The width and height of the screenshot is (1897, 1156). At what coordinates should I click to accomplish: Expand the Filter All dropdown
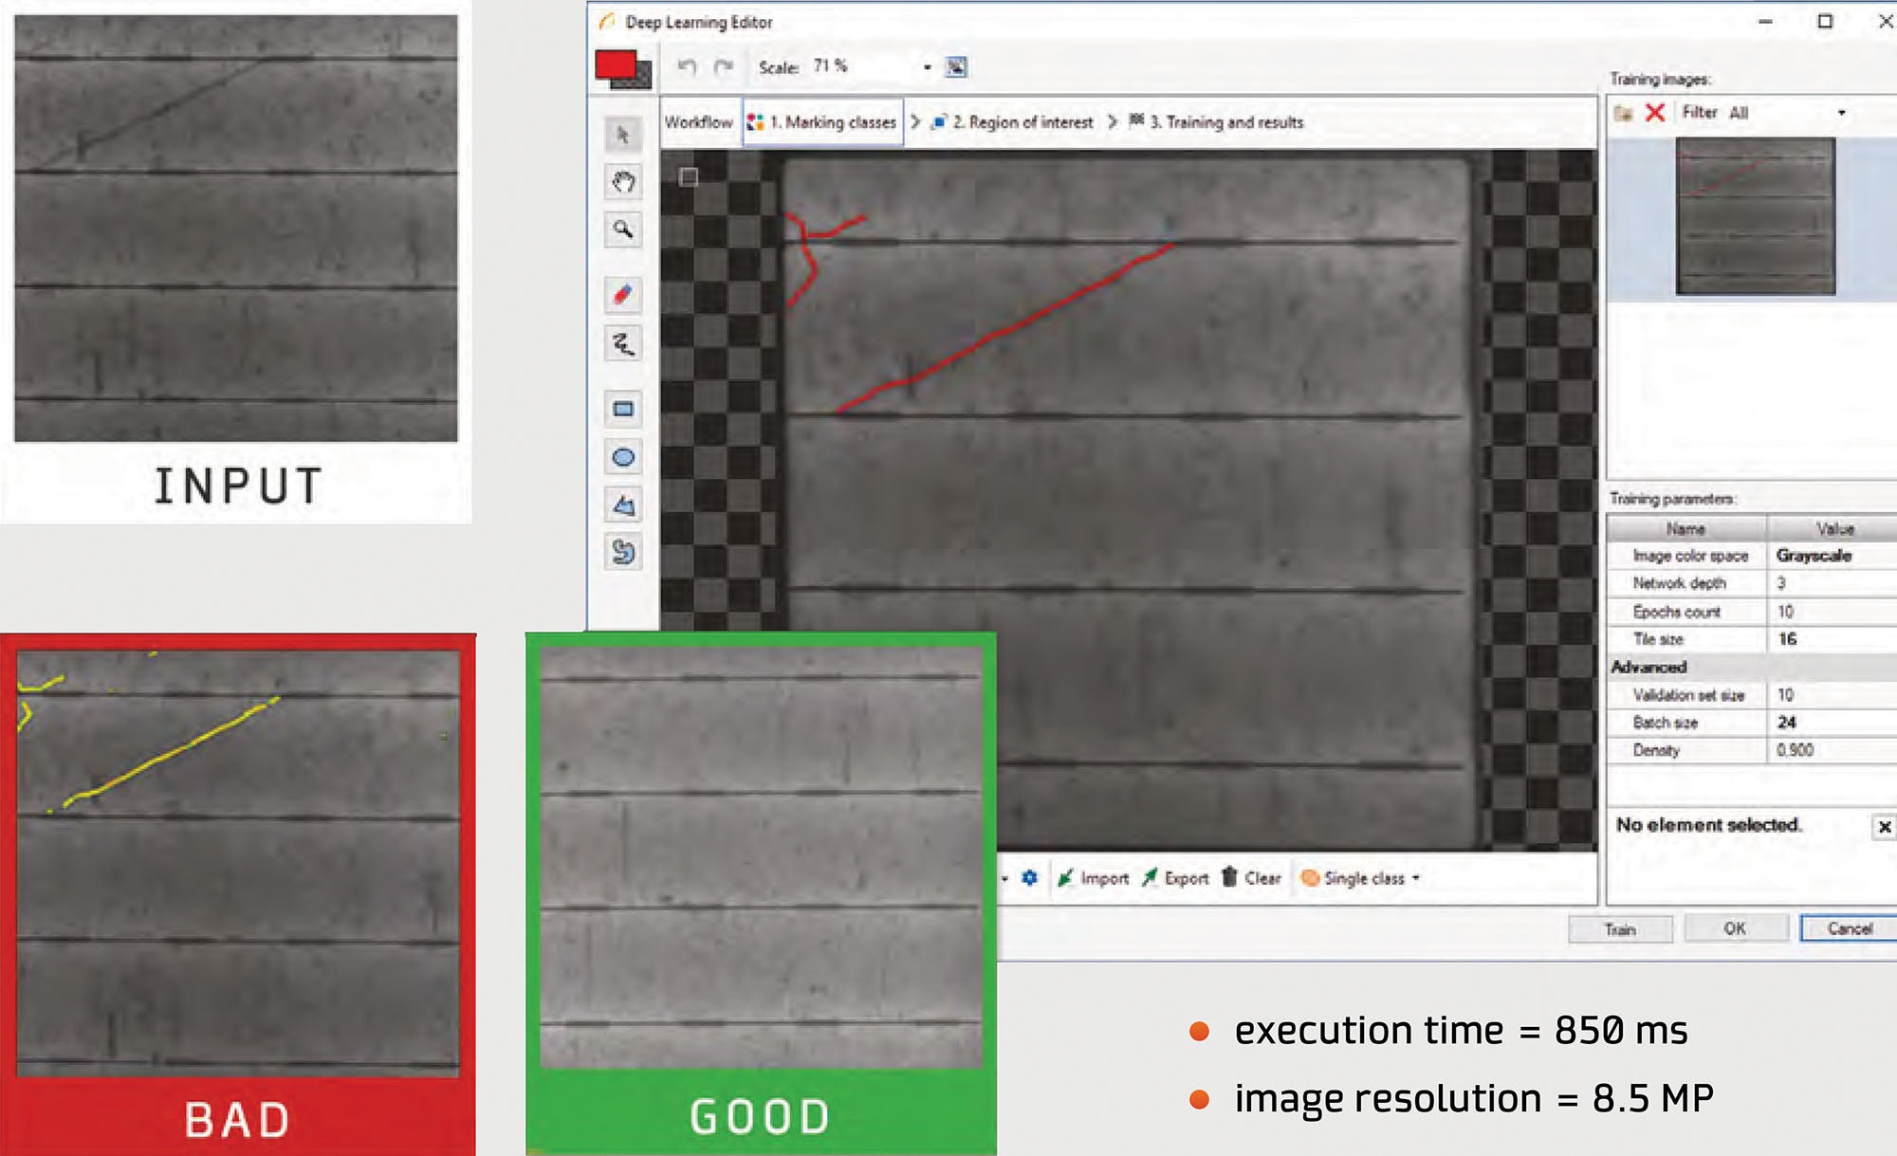(x=1841, y=113)
